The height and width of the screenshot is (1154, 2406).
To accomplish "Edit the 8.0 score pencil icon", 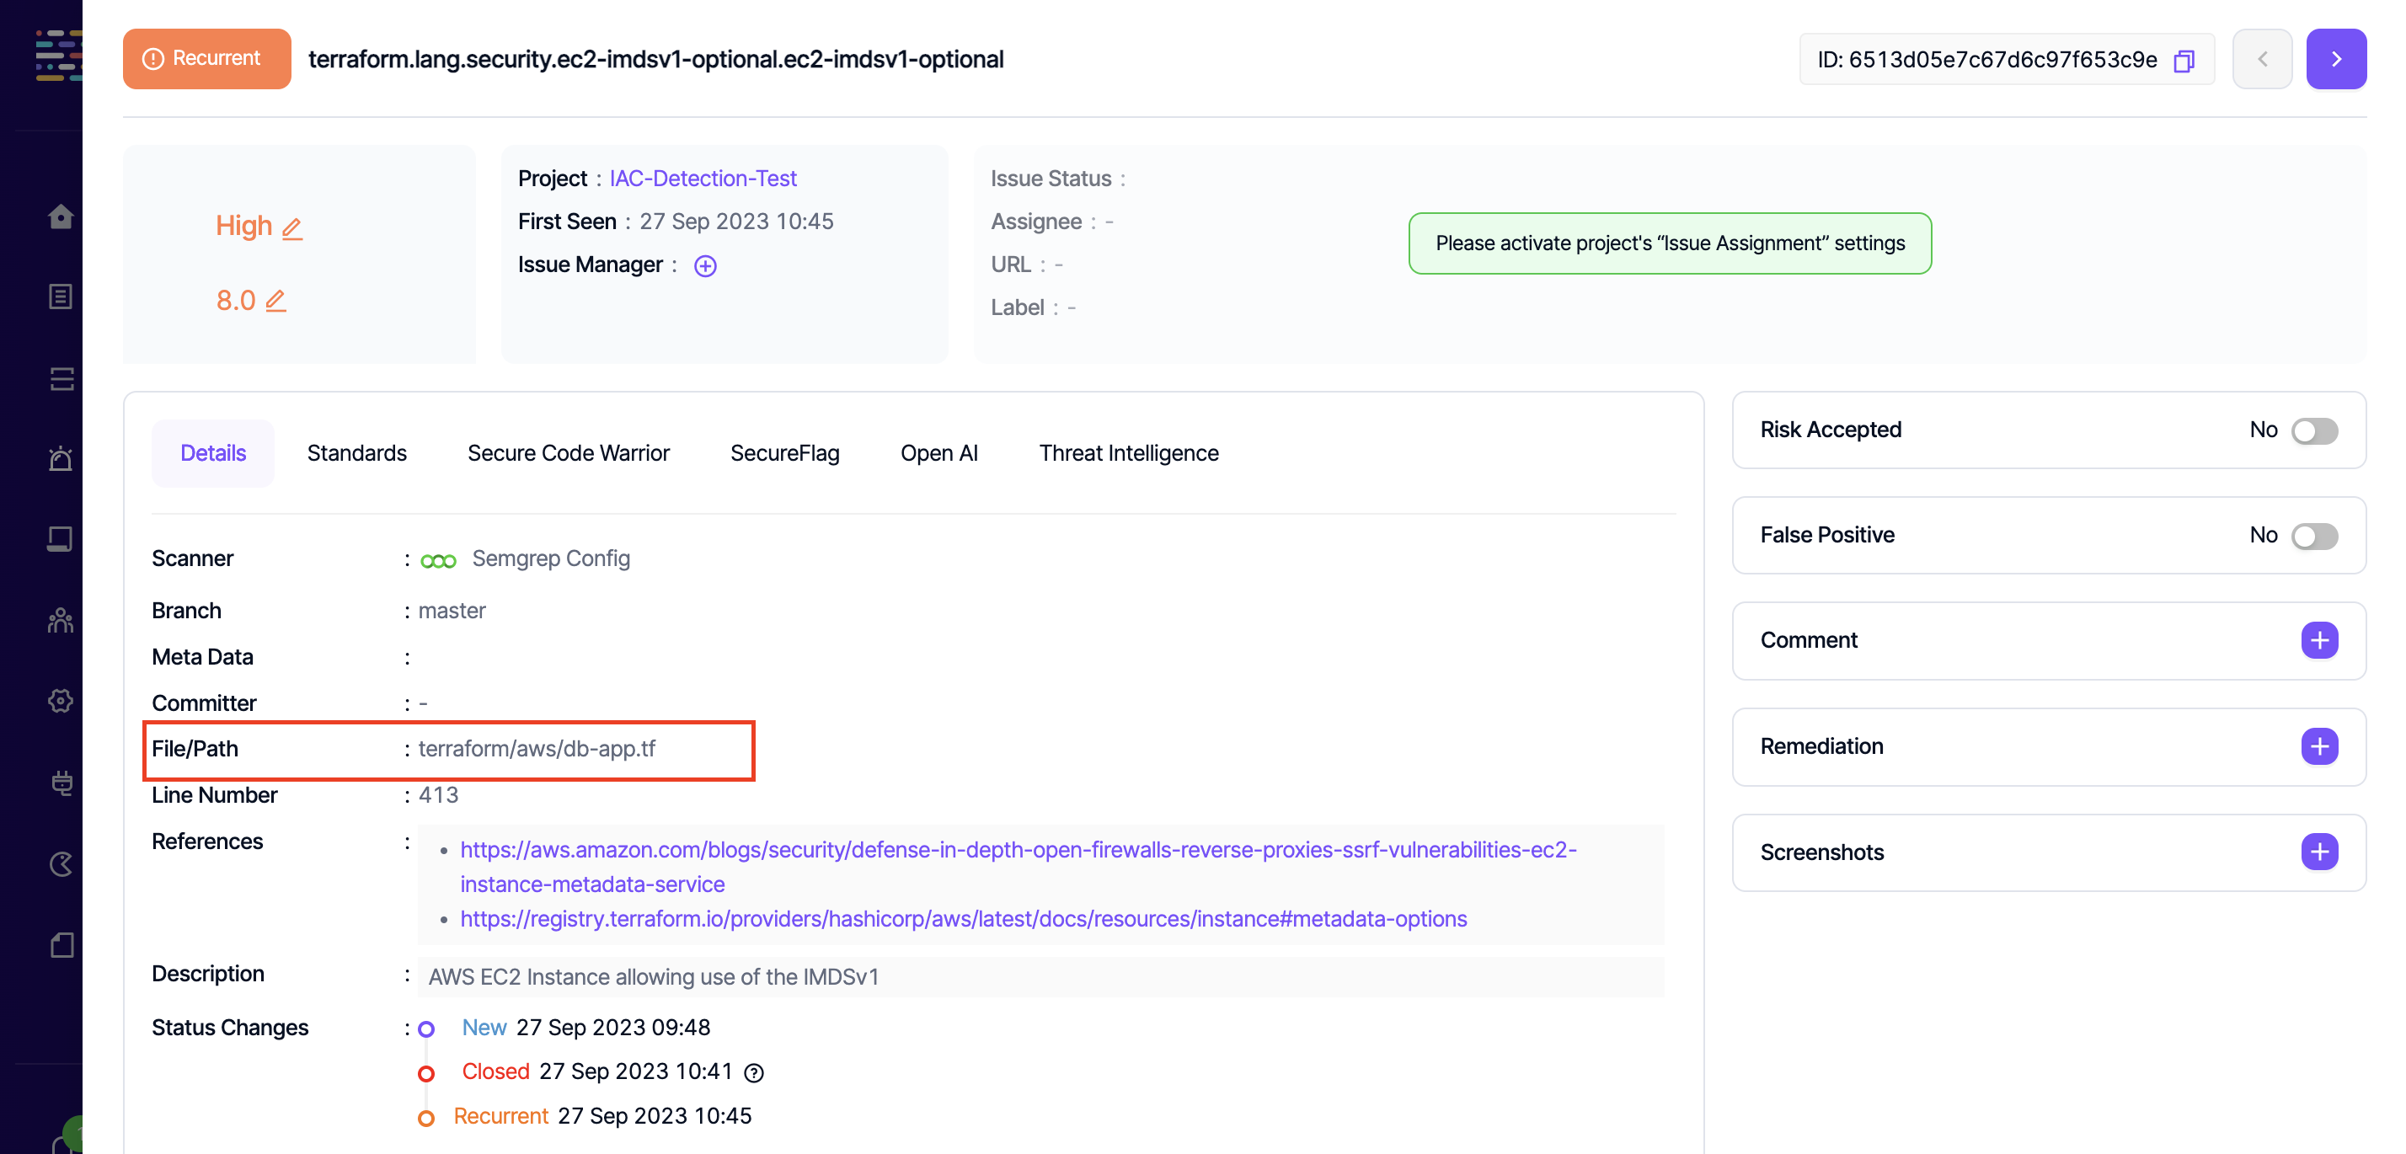I will click(275, 301).
